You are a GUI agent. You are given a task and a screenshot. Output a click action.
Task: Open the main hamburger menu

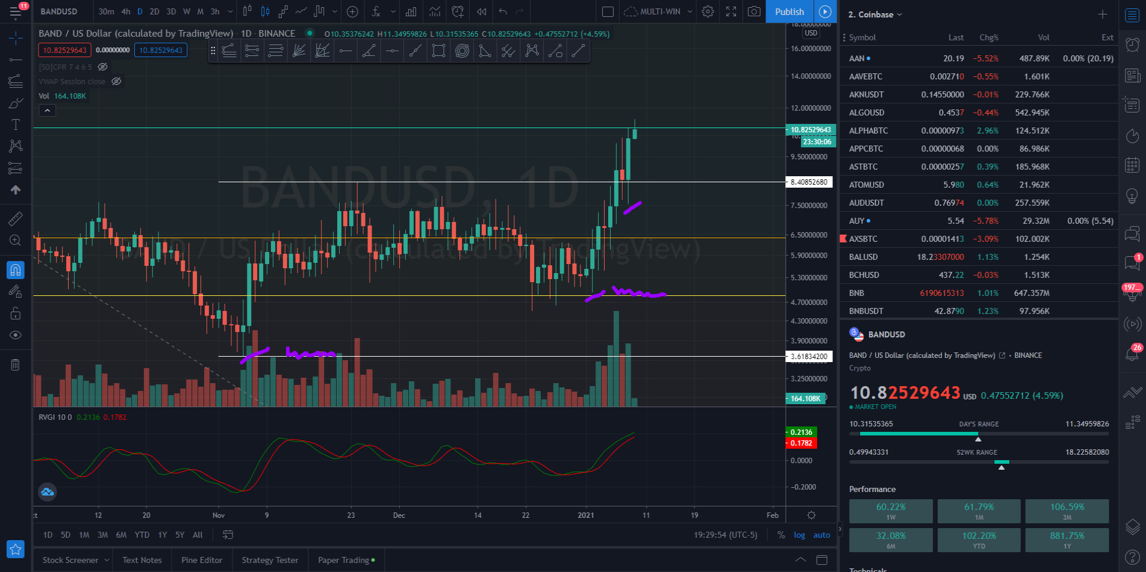[x=16, y=11]
